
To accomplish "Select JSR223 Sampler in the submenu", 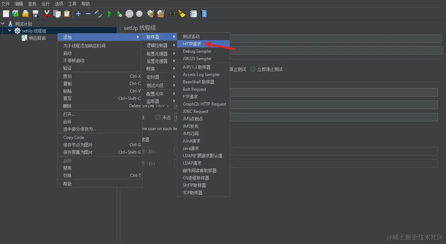I will [204, 59].
